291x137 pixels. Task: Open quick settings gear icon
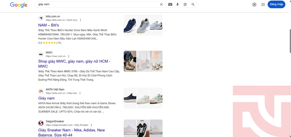pyautogui.click(x=254, y=4)
